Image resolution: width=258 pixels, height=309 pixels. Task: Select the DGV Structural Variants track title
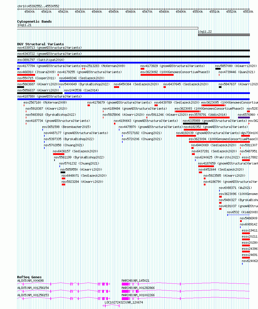[x=41, y=44]
